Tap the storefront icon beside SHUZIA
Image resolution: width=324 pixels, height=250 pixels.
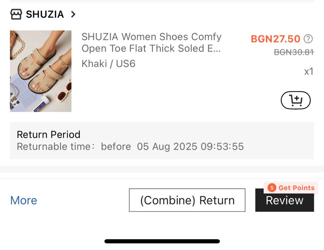pos(16,14)
